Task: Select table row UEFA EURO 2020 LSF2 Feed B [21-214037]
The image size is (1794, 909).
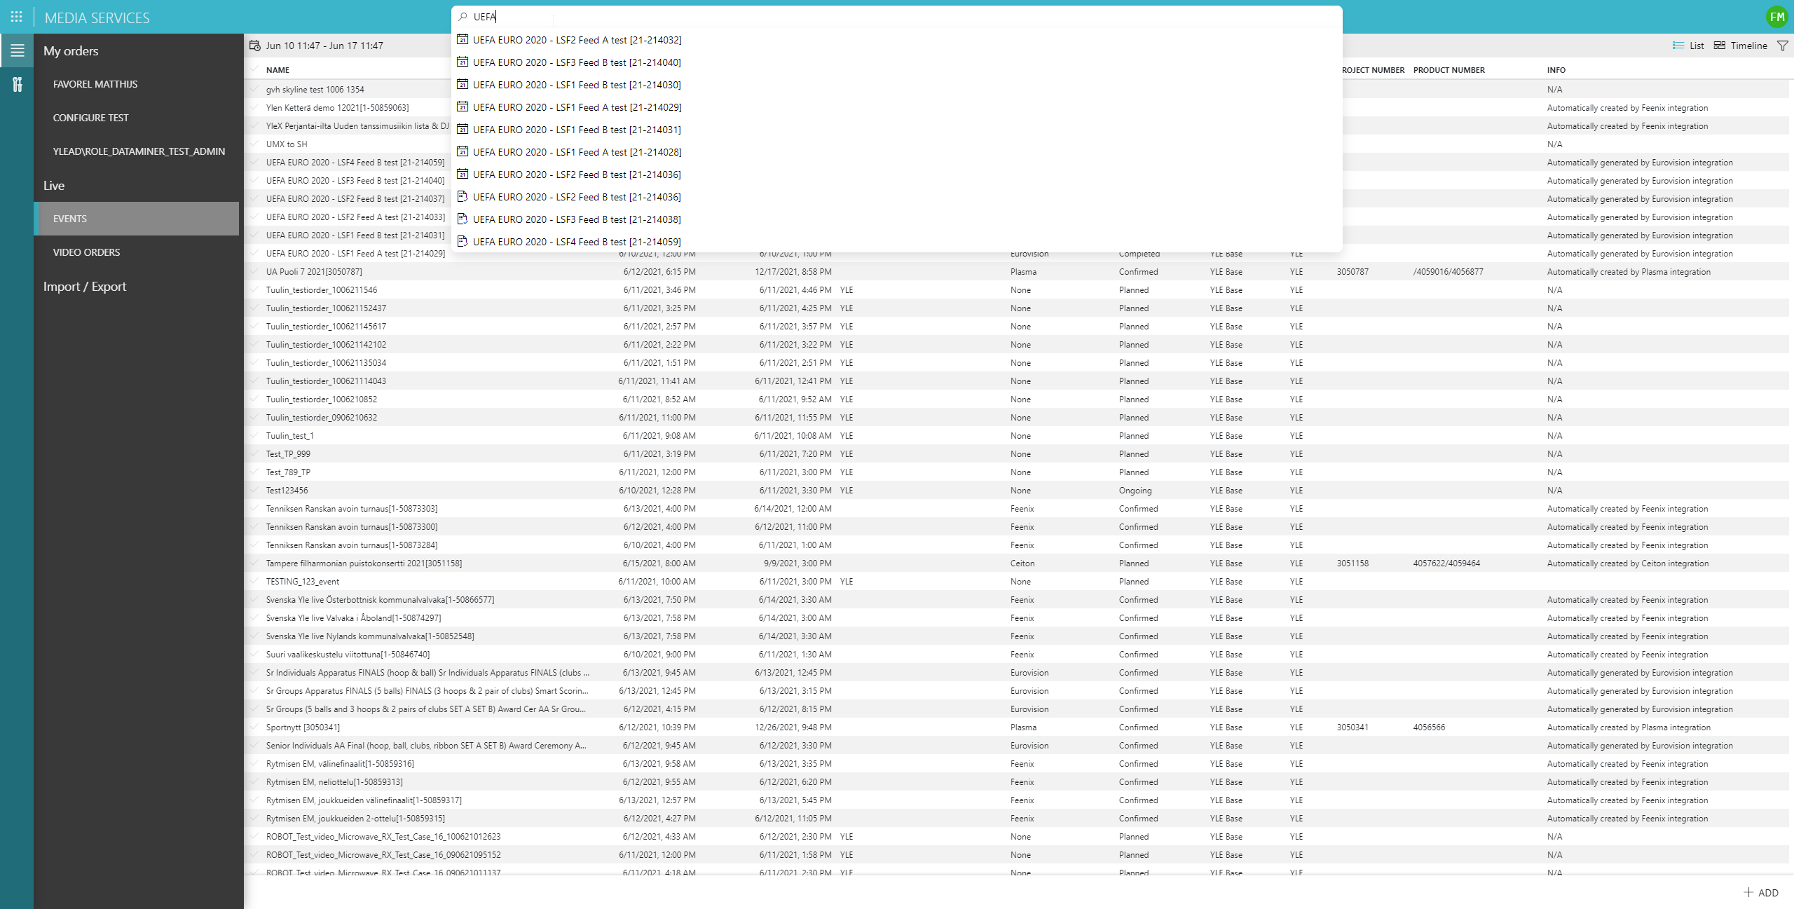Action: 355,199
